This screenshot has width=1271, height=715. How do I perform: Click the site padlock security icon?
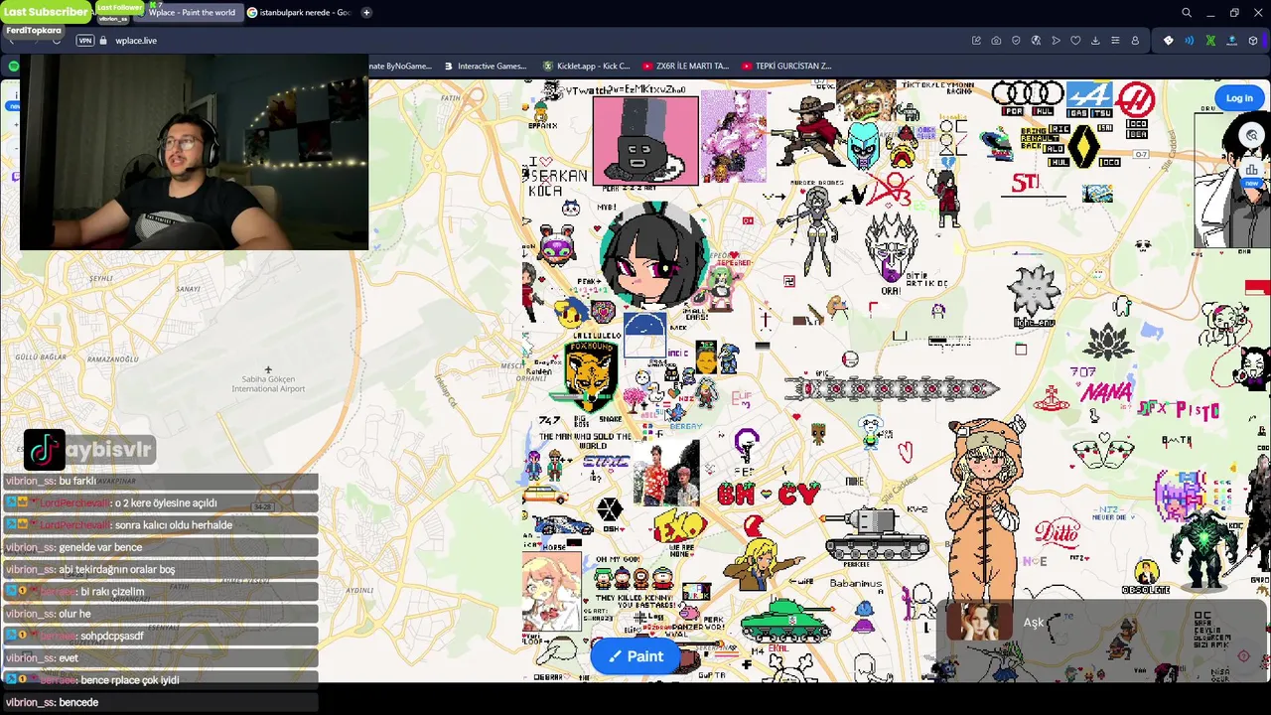[x=103, y=41]
